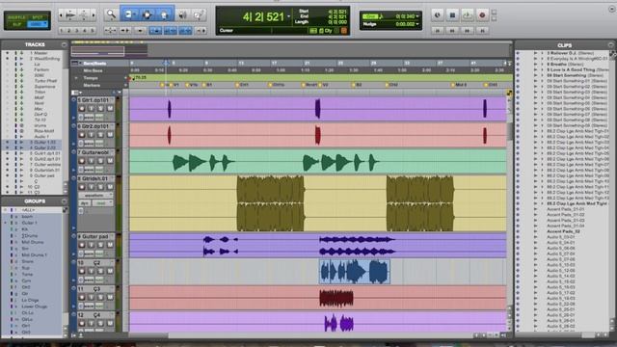Jump to the Ch2 marker
The width and height of the screenshot is (617, 347).
tap(391, 85)
